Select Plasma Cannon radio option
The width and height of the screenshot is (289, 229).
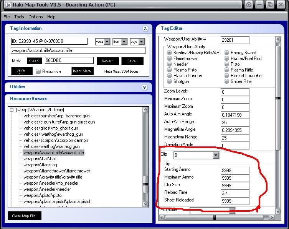169,76
